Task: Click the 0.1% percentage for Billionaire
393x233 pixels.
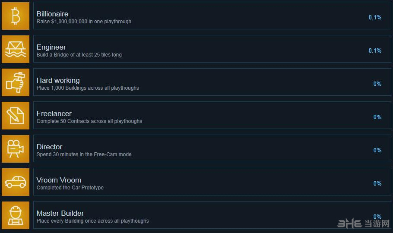Action: click(375, 17)
